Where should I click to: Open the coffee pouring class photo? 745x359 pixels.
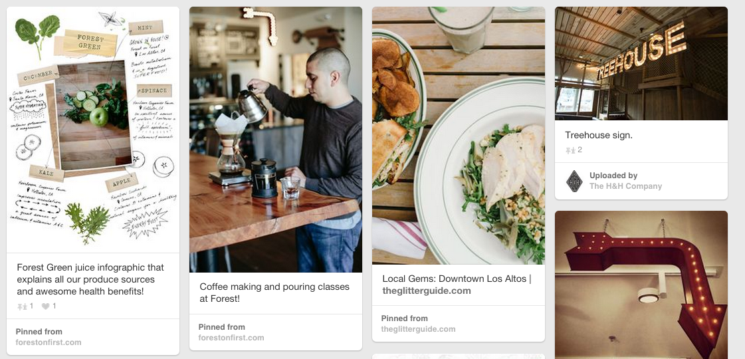276,140
